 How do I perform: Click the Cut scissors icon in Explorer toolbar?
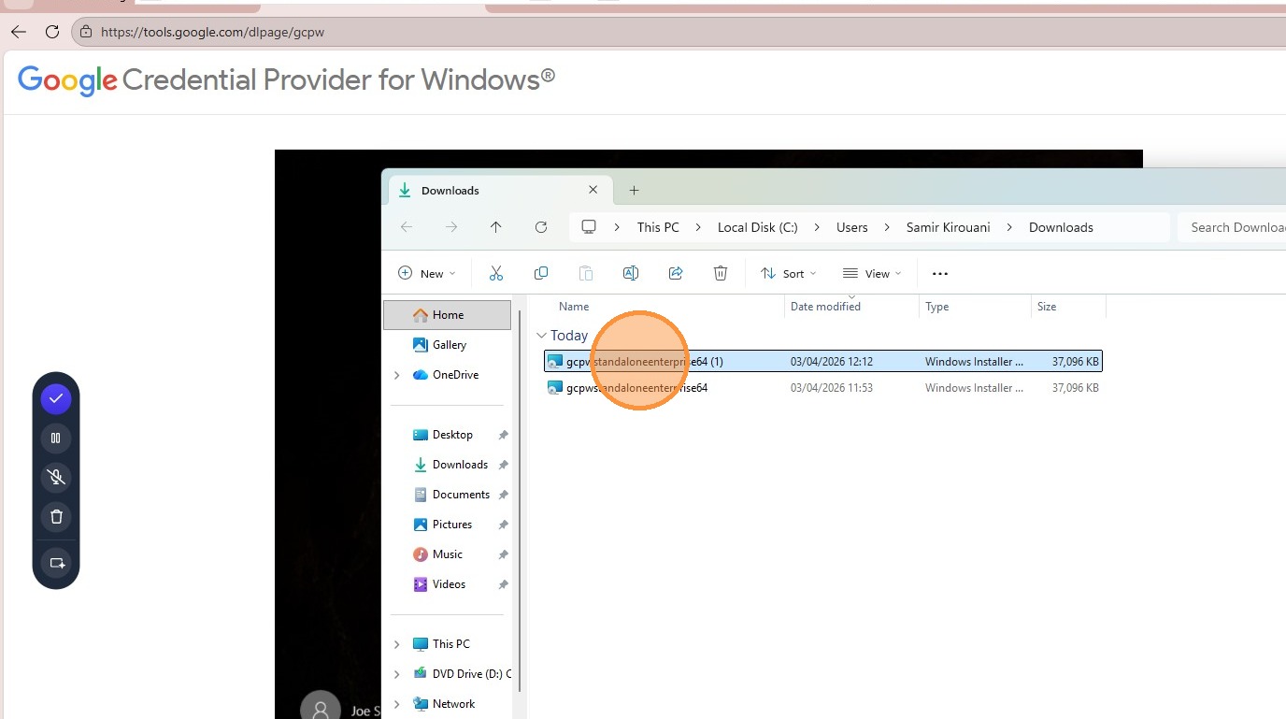tap(496, 273)
